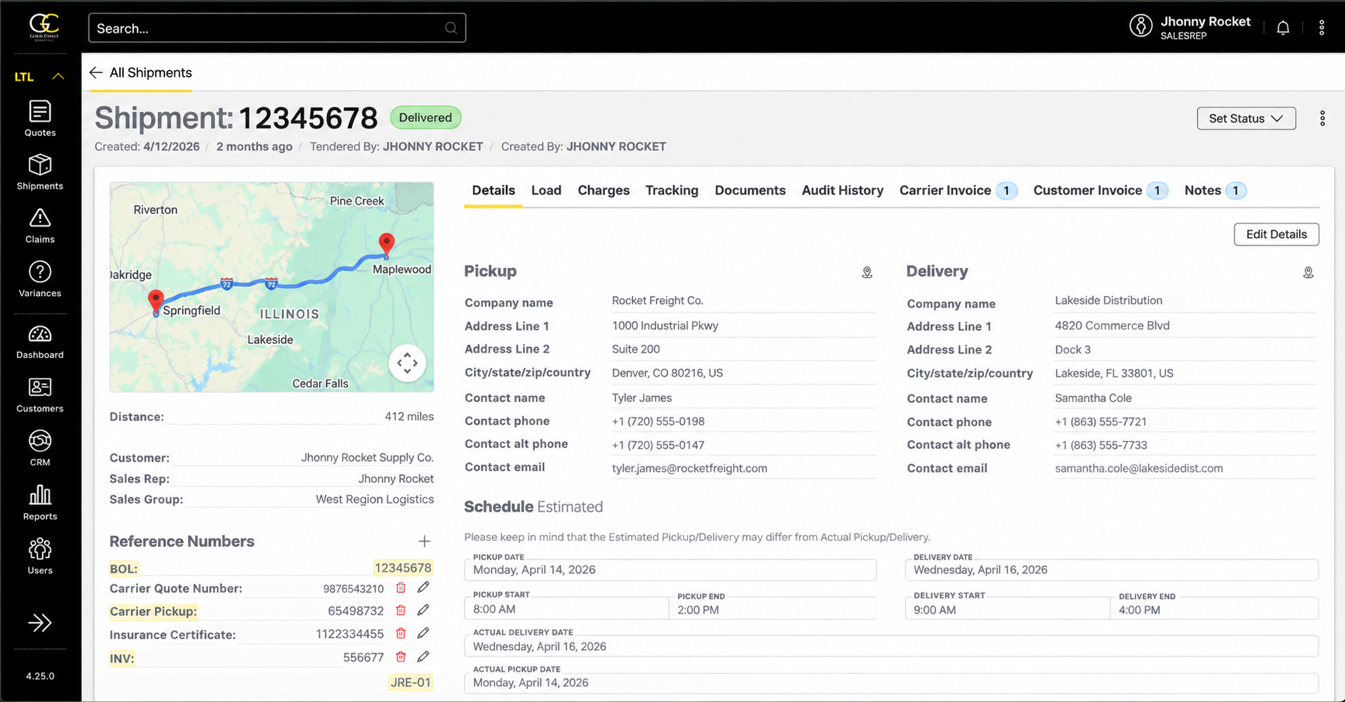
Task: Expand the sidebar with double arrow icon
Action: click(x=40, y=623)
